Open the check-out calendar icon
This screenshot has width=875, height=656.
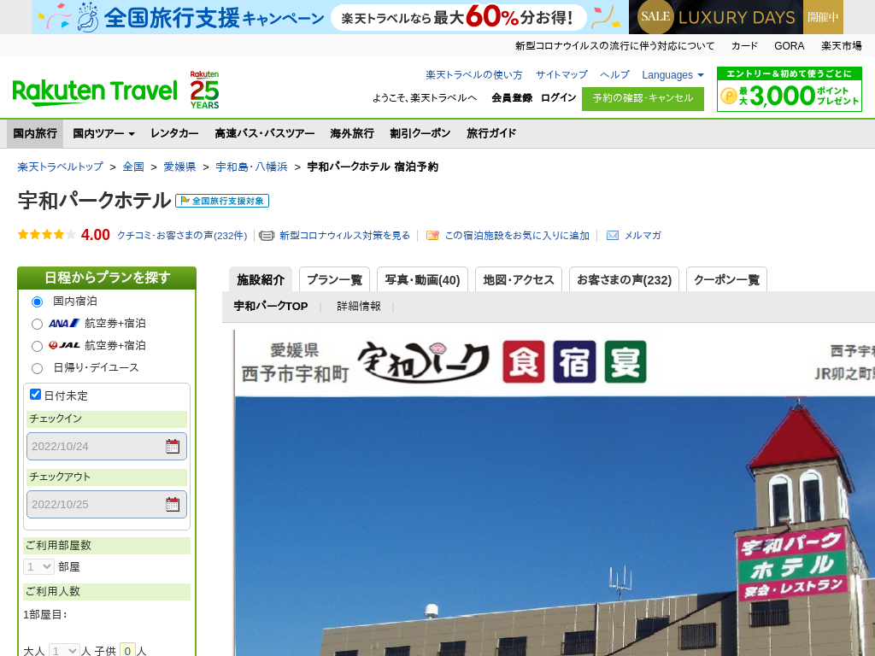(x=173, y=504)
